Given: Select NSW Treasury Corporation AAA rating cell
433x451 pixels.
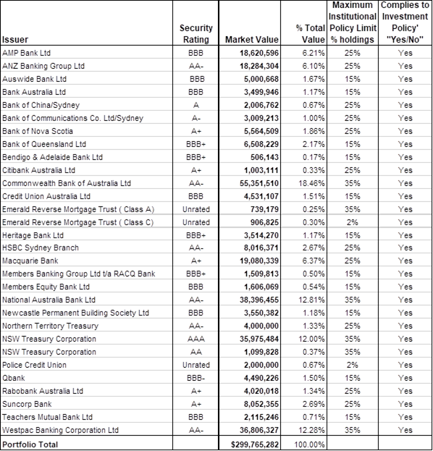Looking at the screenshot, I should coord(196,339).
